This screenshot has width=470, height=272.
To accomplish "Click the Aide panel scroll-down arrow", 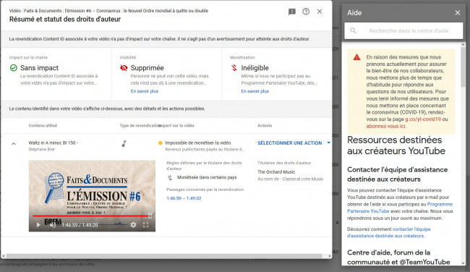I will pos(463,263).
